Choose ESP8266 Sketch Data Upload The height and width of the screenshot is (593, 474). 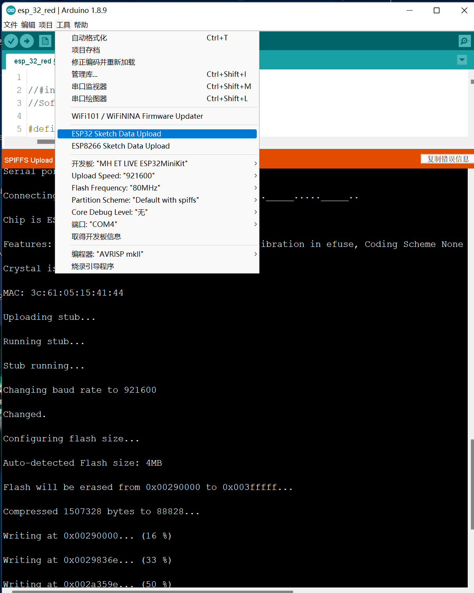point(157,146)
